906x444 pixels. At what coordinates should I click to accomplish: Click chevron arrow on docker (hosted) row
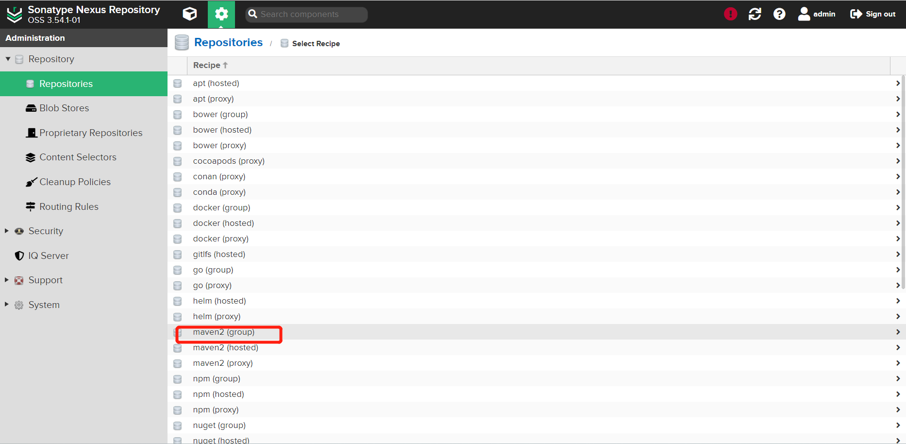pyautogui.click(x=898, y=223)
